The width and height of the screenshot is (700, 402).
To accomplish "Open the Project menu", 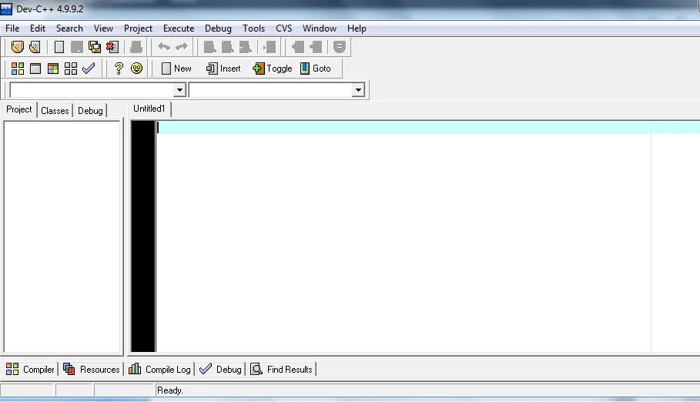I will (138, 28).
